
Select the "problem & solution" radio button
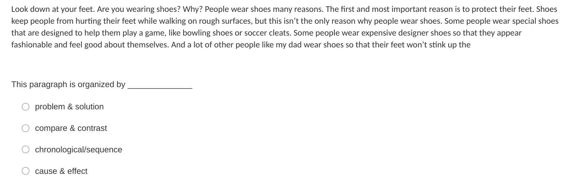[26, 107]
